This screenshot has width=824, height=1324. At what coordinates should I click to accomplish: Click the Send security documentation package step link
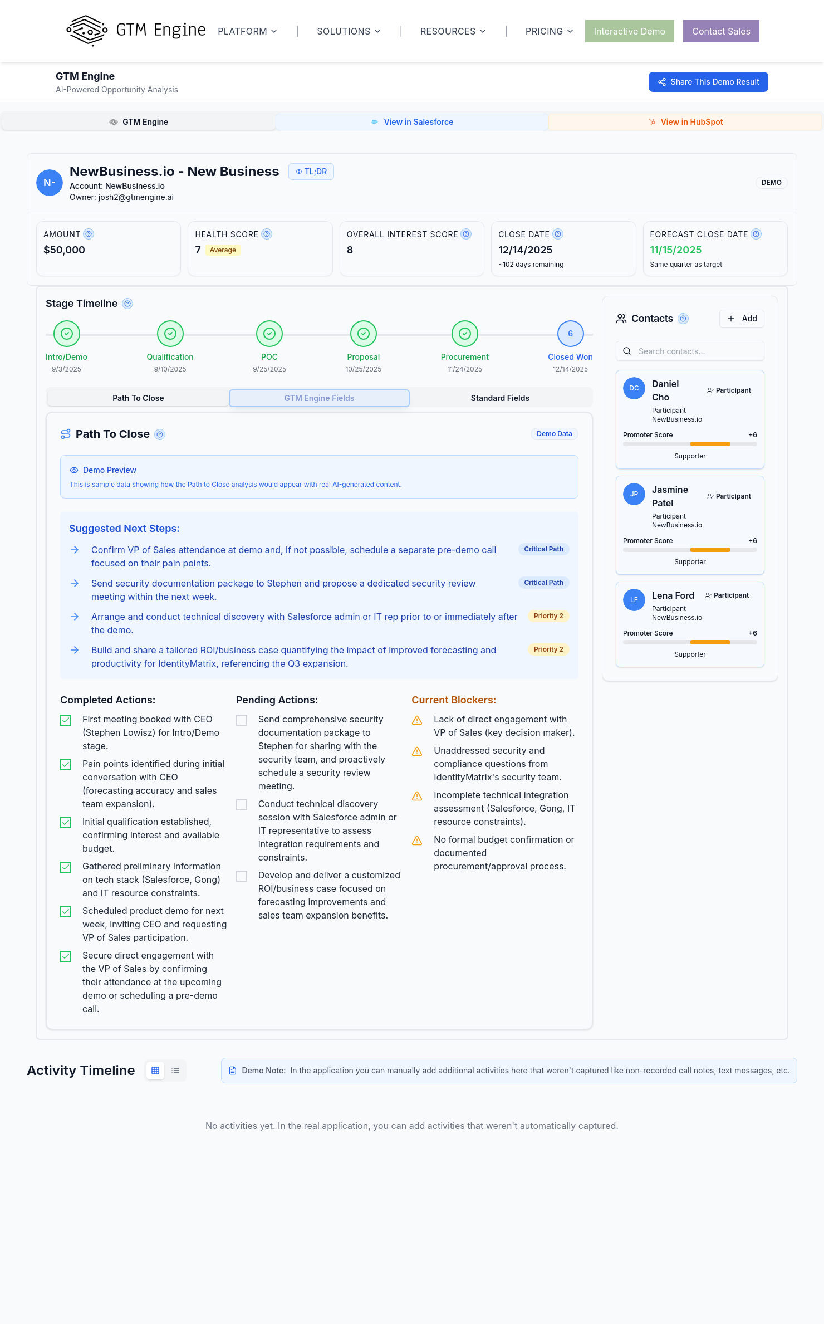point(283,590)
